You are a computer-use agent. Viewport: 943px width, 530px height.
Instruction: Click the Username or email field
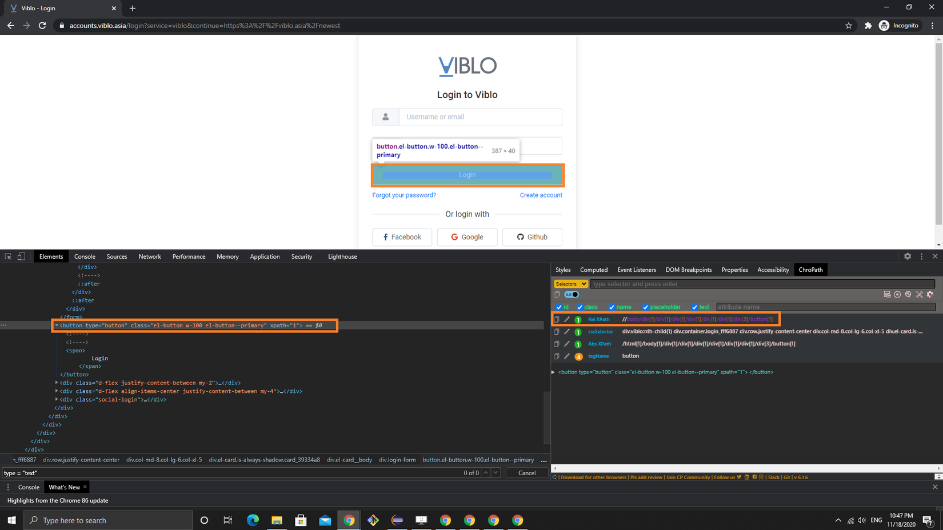pos(481,117)
